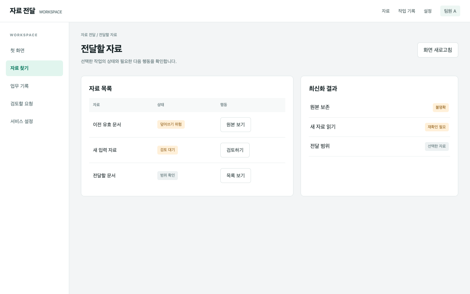The width and height of the screenshot is (470, 294).
Task: Click the 원본 보존 result label
Action: pyautogui.click(x=320, y=107)
